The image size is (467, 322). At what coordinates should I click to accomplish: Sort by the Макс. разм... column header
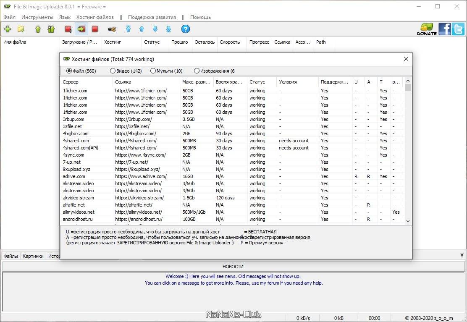click(x=197, y=82)
